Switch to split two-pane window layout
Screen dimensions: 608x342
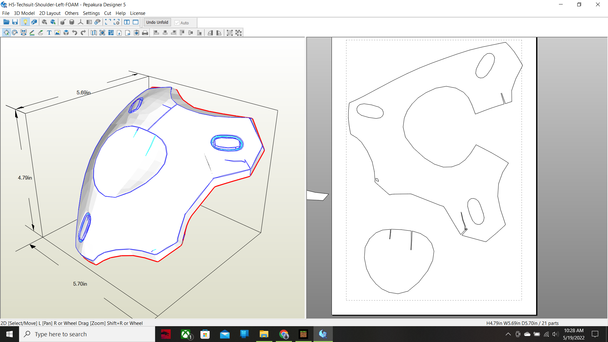[127, 22]
